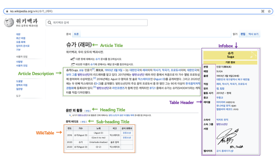The width and height of the screenshot is (277, 156).
Task: Focus the 위키백과 검색 search field
Action: [x=97, y=23]
